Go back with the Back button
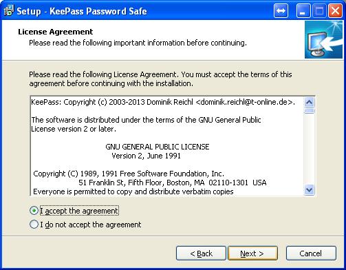Viewport: 346px width, 270px height. [201, 253]
